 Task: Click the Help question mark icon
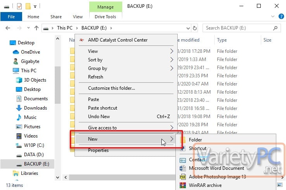pyautogui.click(x=281, y=16)
